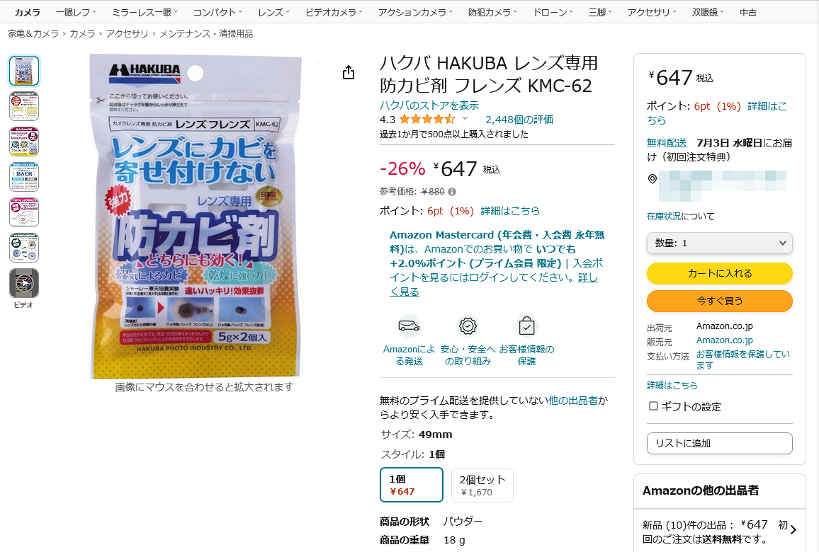Tick the ギフトの設定 checkbox
819x552 pixels.
click(653, 406)
